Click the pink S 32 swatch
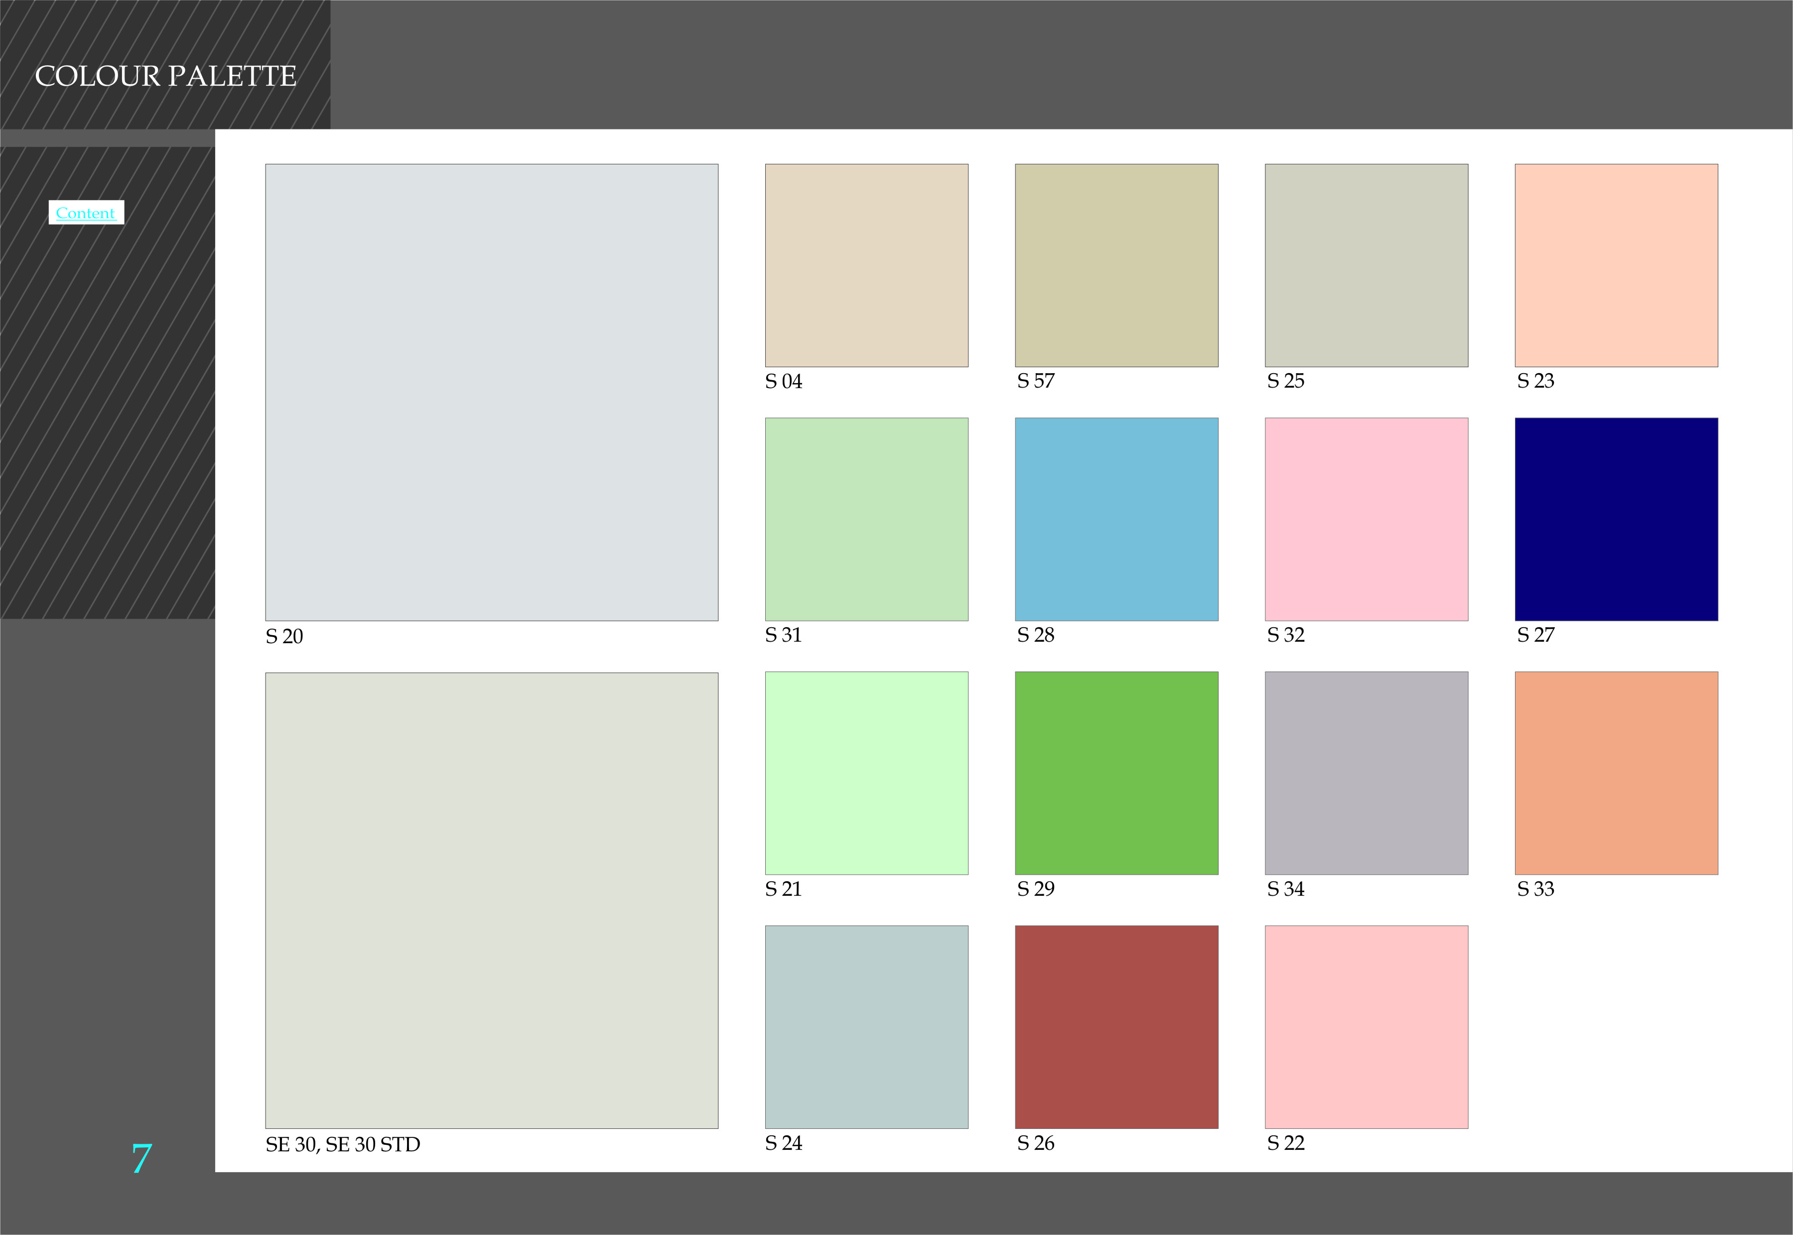The height and width of the screenshot is (1235, 1793). pyautogui.click(x=1366, y=519)
